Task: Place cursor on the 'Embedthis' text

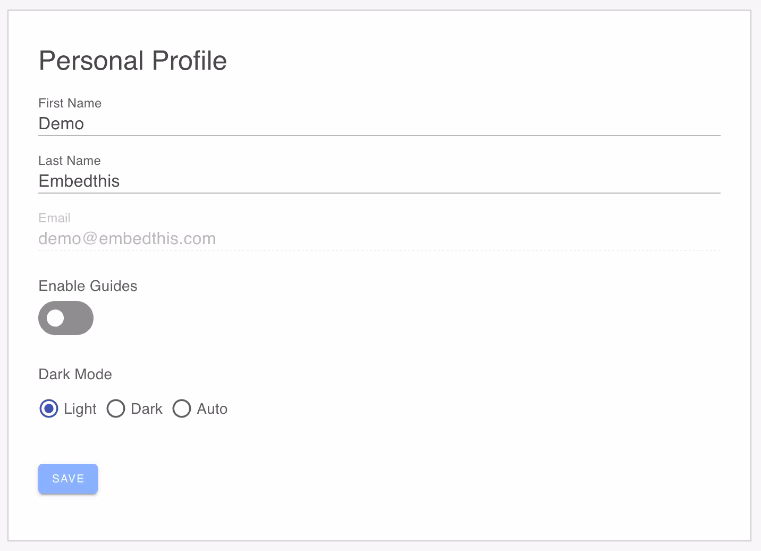Action: 79,181
